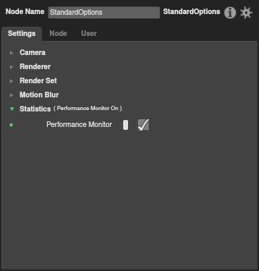Toggle the Performance Monitor enable switch
The height and width of the screenshot is (271, 259).
click(123, 125)
